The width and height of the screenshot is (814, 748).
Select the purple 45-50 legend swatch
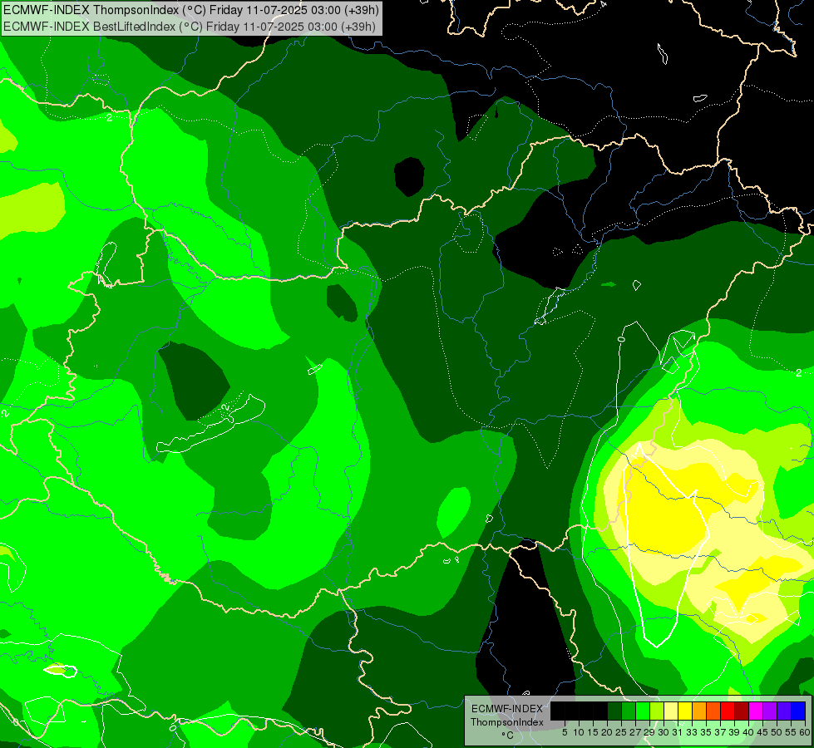(770, 711)
